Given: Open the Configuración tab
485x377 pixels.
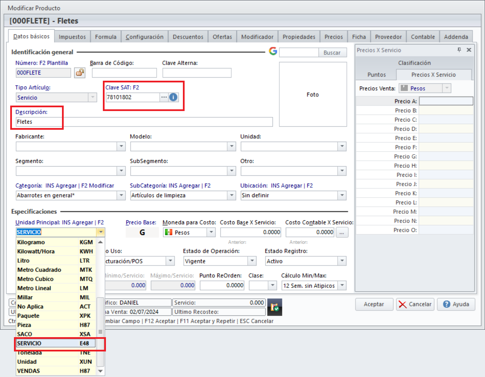Looking at the screenshot, I should [x=144, y=37].
